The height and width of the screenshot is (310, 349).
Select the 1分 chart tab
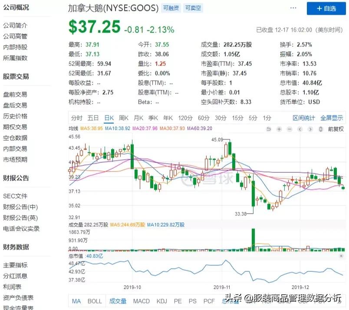coord(267,118)
